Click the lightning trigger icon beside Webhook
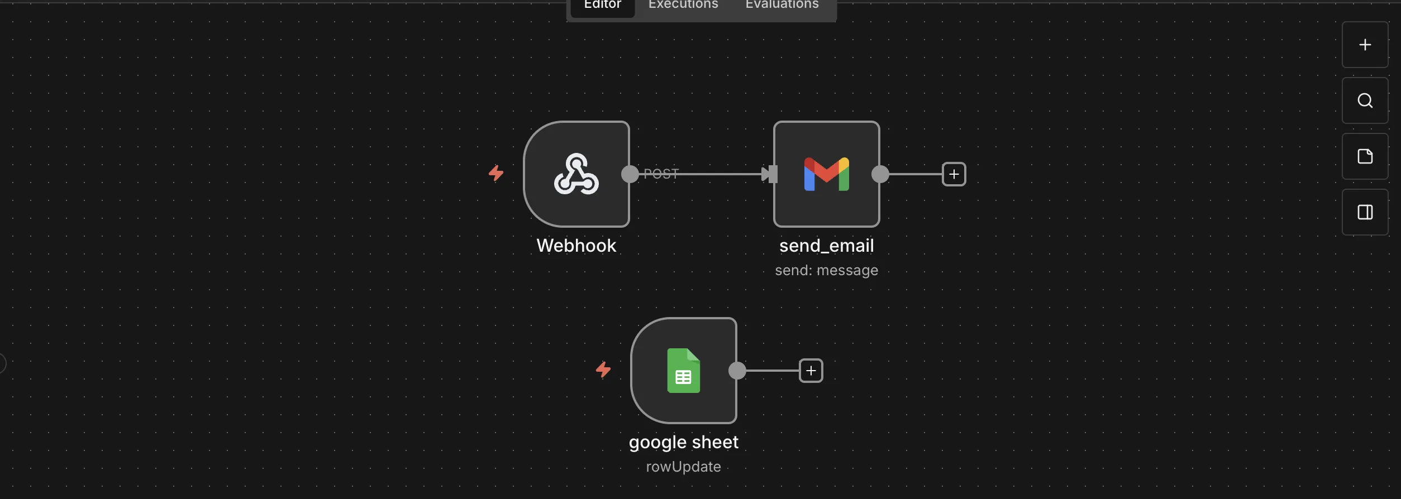Image resolution: width=1401 pixels, height=499 pixels. [496, 173]
